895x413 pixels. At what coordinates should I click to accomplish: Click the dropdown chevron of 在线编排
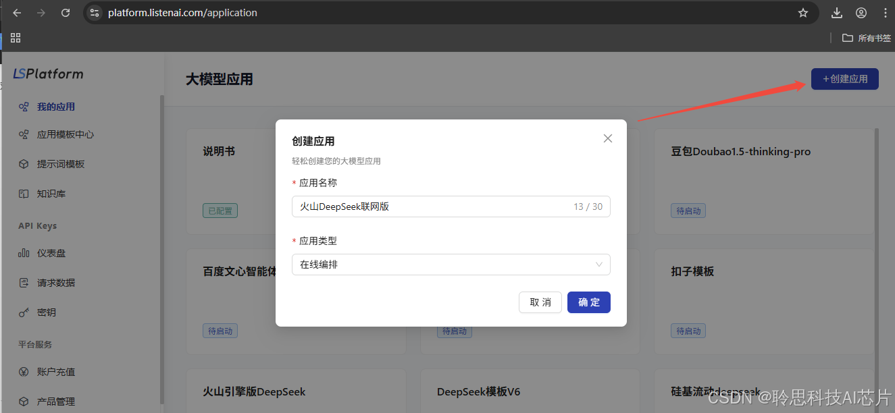pyautogui.click(x=599, y=265)
